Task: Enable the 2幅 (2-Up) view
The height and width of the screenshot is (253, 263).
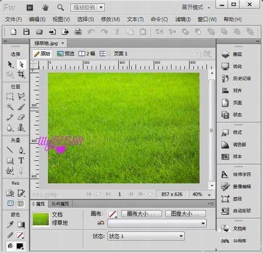Action: pos(87,54)
